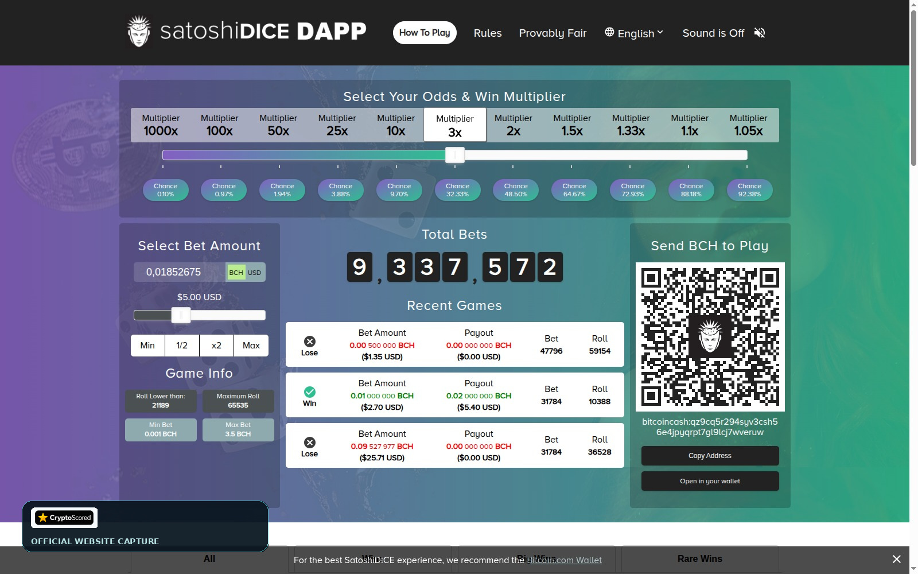The width and height of the screenshot is (918, 574).
Task: Choose the Chance 64.67% pill
Action: coord(574,190)
